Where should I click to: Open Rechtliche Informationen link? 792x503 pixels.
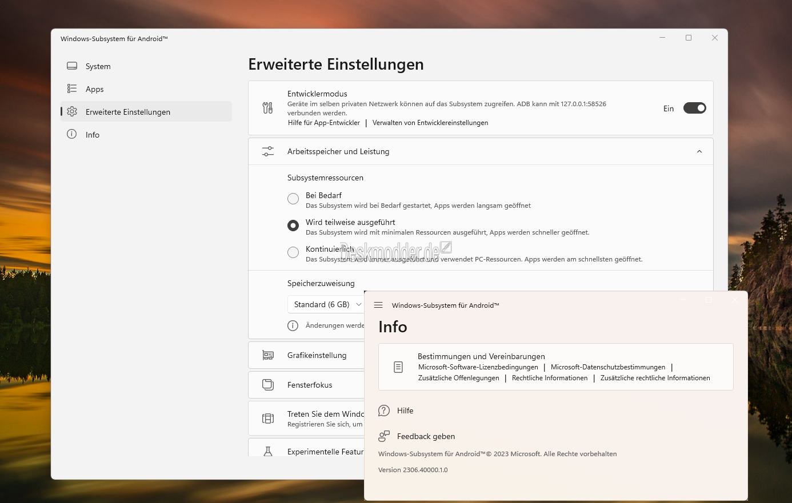point(550,378)
